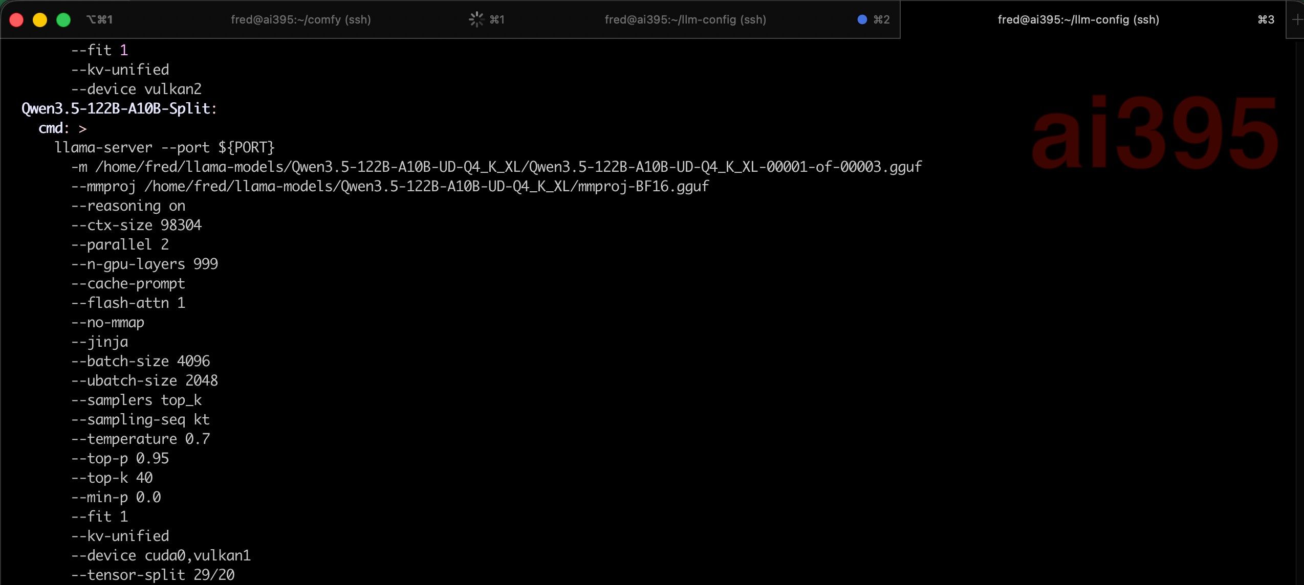Click the '--tensor-split 29/20' line
1304x585 pixels.
(153, 575)
